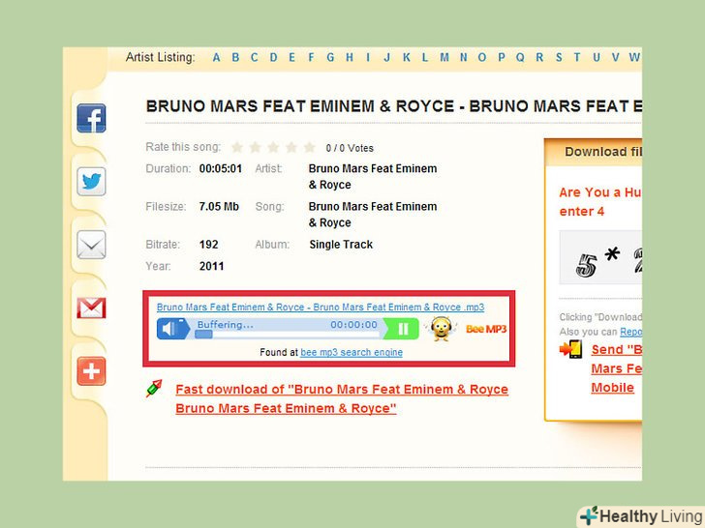Click the 0 / 0 Votes text

click(x=350, y=148)
